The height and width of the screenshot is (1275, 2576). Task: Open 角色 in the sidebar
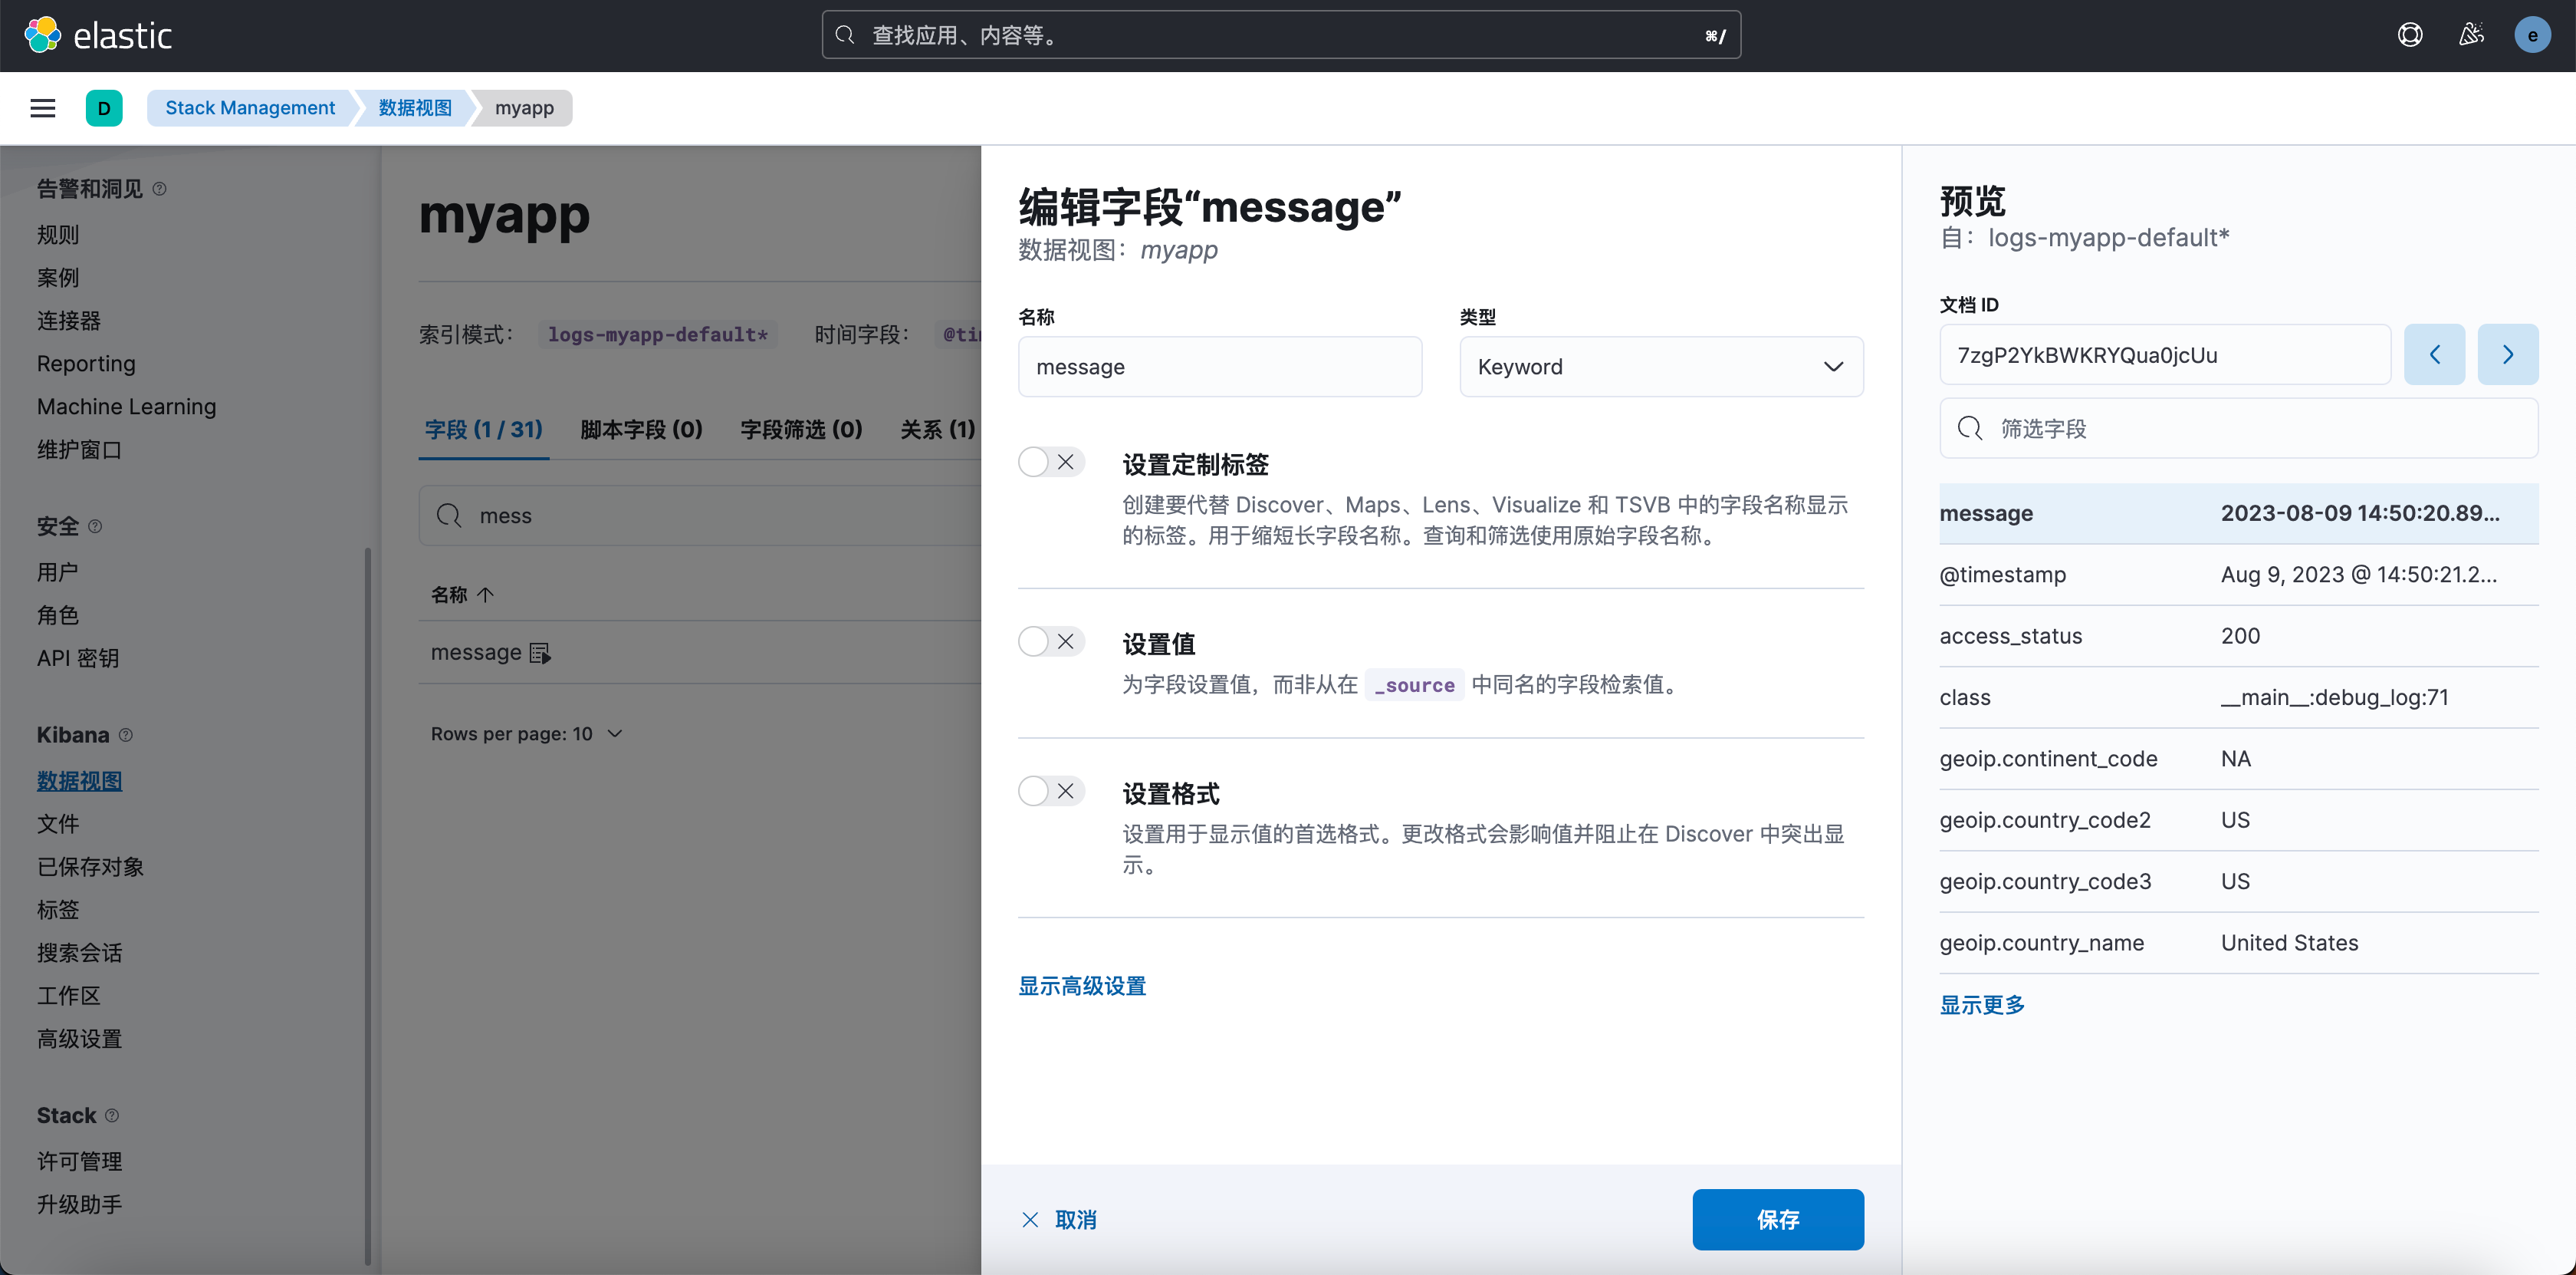click(58, 615)
